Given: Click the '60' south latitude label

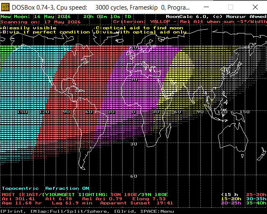Looking at the screenshot, I should tap(133, 176).
